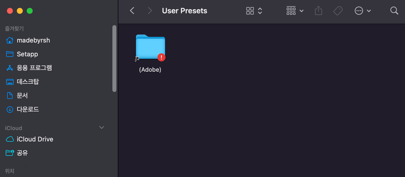Expand the action menu dropdown arrow
Image resolution: width=405 pixels, height=177 pixels.
point(369,11)
